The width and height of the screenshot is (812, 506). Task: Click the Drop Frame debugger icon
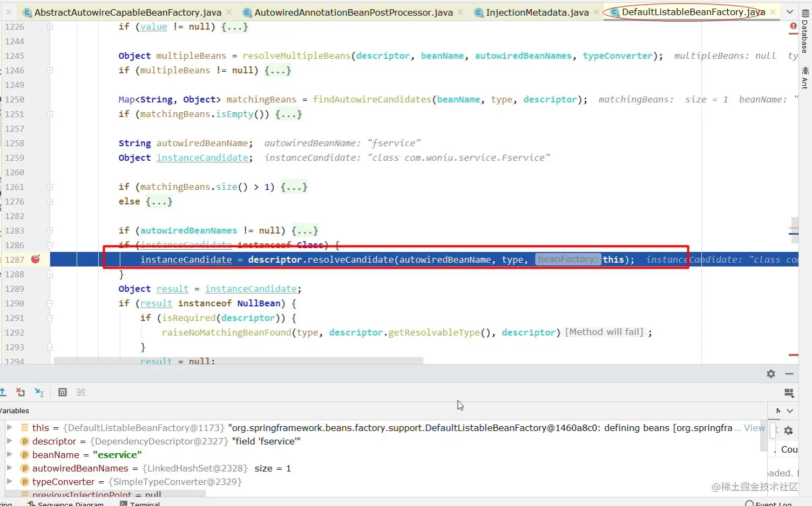click(x=21, y=392)
